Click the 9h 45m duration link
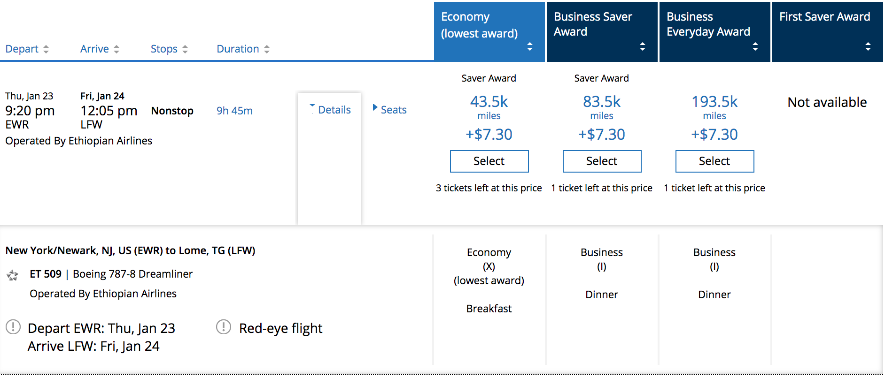Screen dimensions: 885x378 [234, 111]
